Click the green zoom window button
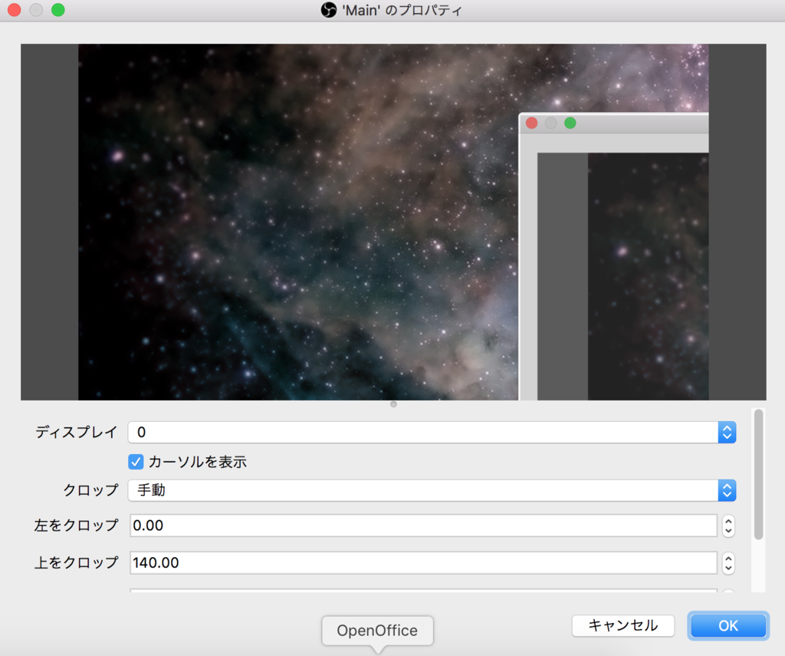Image resolution: width=785 pixels, height=656 pixels. 58,10
